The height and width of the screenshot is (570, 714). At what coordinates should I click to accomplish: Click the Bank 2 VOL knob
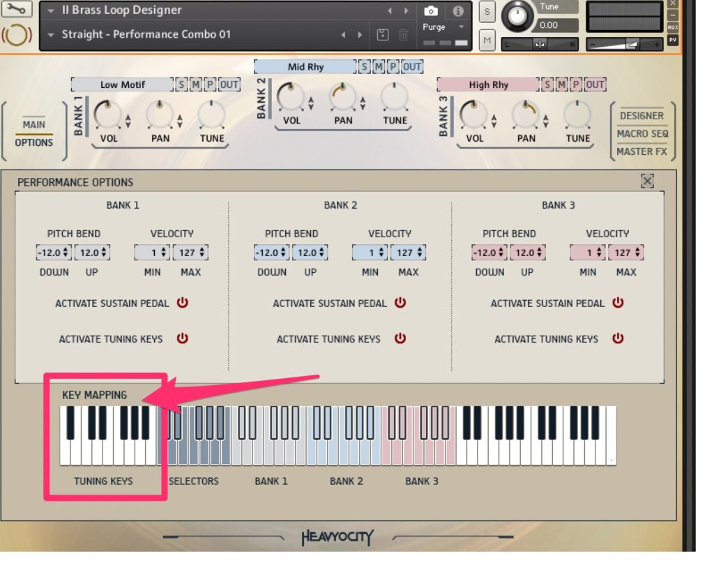[x=291, y=98]
